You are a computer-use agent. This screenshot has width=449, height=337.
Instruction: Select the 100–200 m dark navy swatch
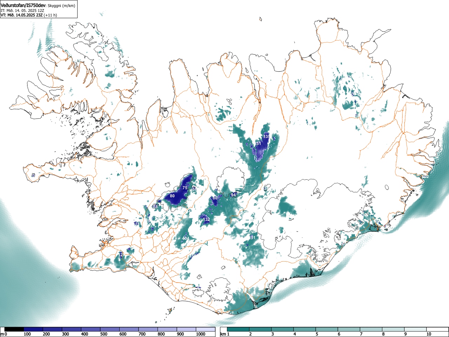[x=33, y=329]
